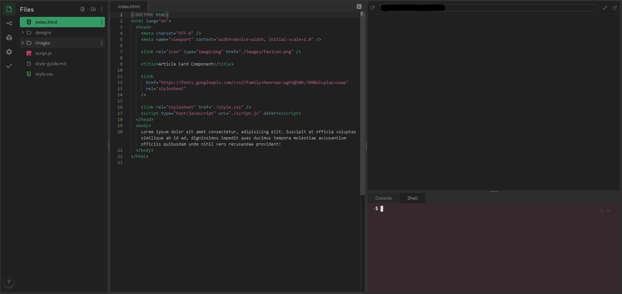Click the DOCTYPE html declaration
The image size is (622, 294).
click(x=149, y=15)
